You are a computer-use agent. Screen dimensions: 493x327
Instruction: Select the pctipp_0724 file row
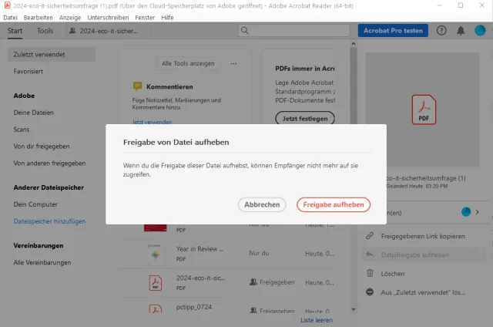[228, 306]
